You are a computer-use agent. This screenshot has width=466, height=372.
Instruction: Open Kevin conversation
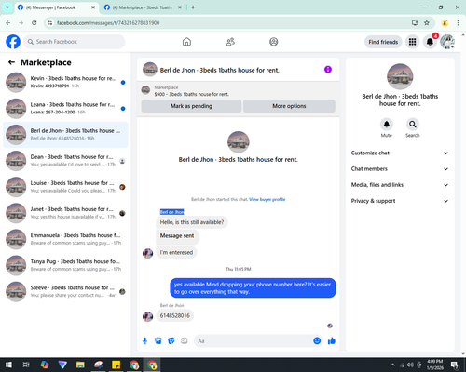65,83
